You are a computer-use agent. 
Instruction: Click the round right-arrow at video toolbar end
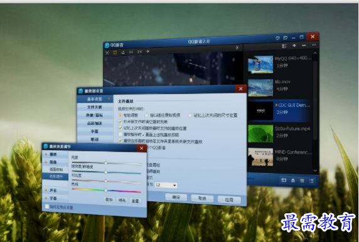(x=237, y=48)
